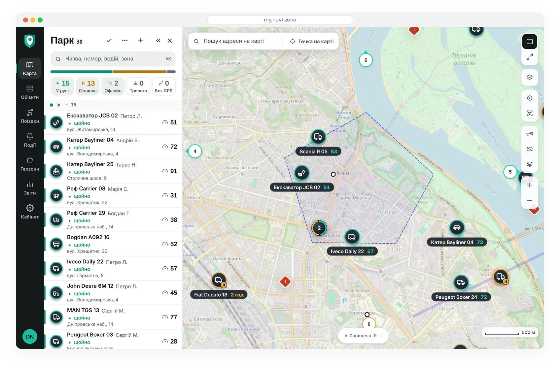Open the three-dots more options menu
The width and height of the screenshot is (560, 368).
point(124,41)
